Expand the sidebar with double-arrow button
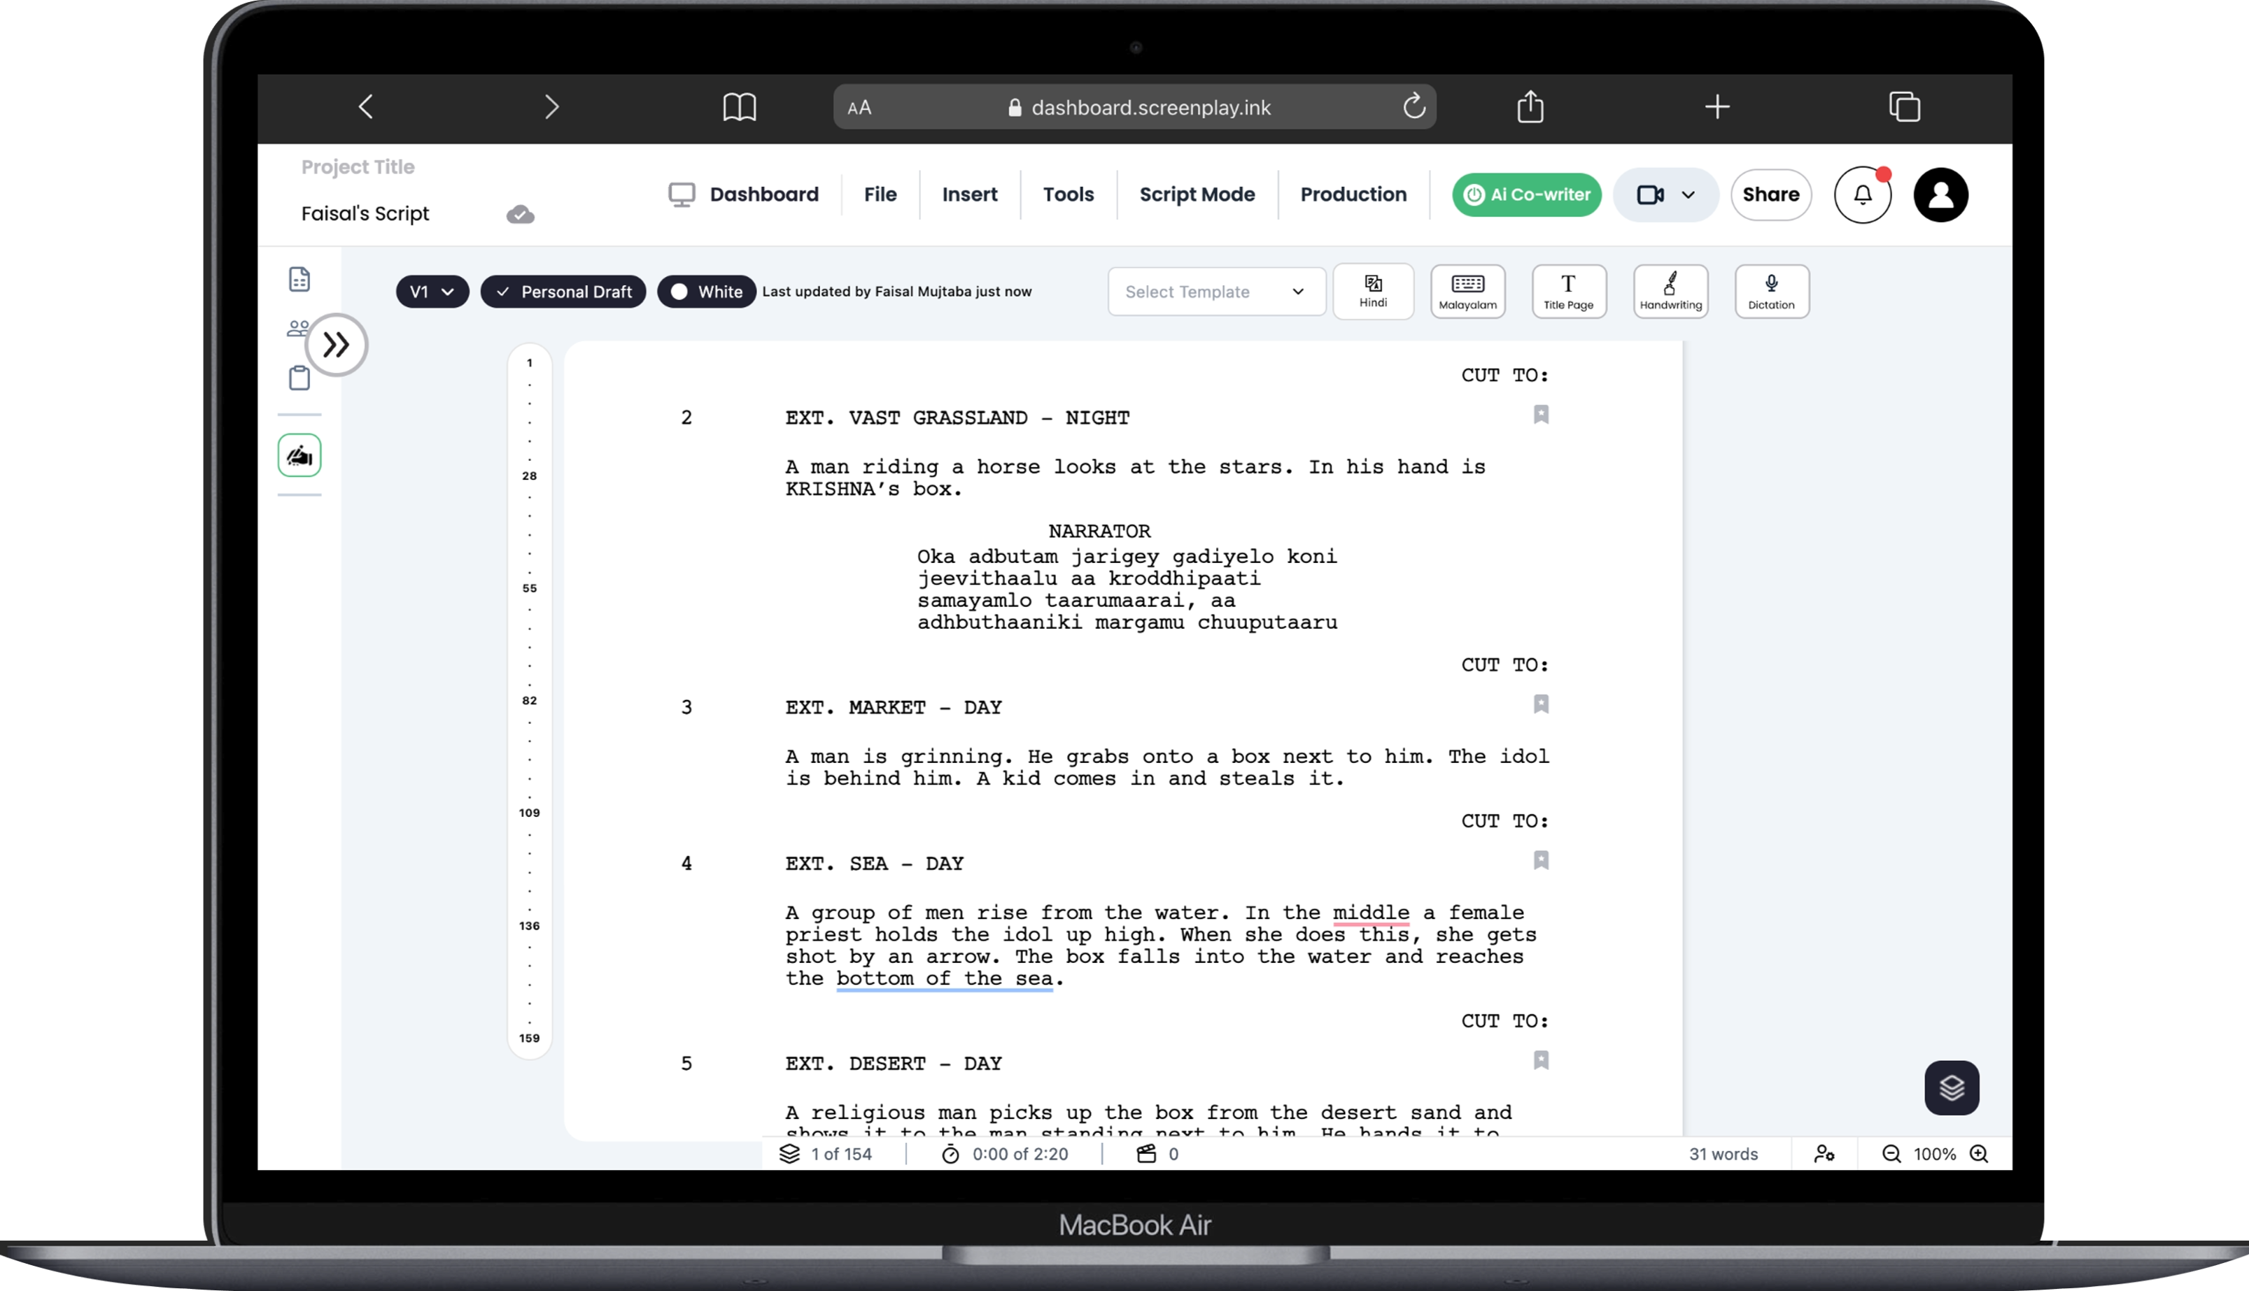The width and height of the screenshot is (2249, 1291). tap(337, 345)
